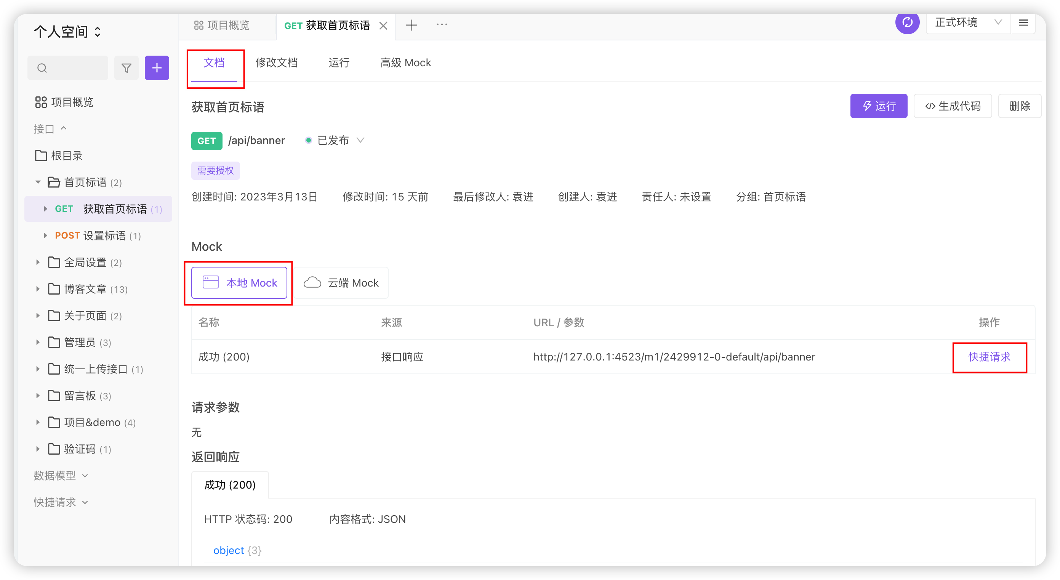The width and height of the screenshot is (1060, 580).
Task: Select the 云端 Mock option
Action: click(341, 282)
